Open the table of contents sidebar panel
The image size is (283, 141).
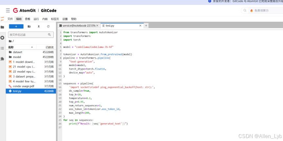(x=2, y=48)
